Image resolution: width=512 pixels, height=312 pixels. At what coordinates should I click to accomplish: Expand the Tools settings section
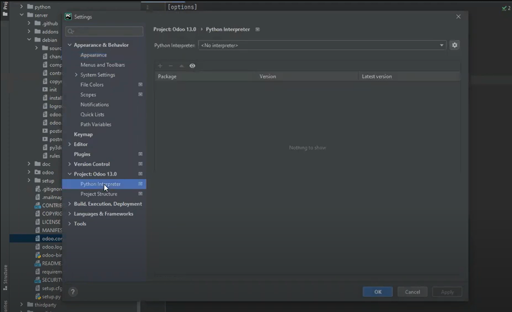pyautogui.click(x=70, y=224)
